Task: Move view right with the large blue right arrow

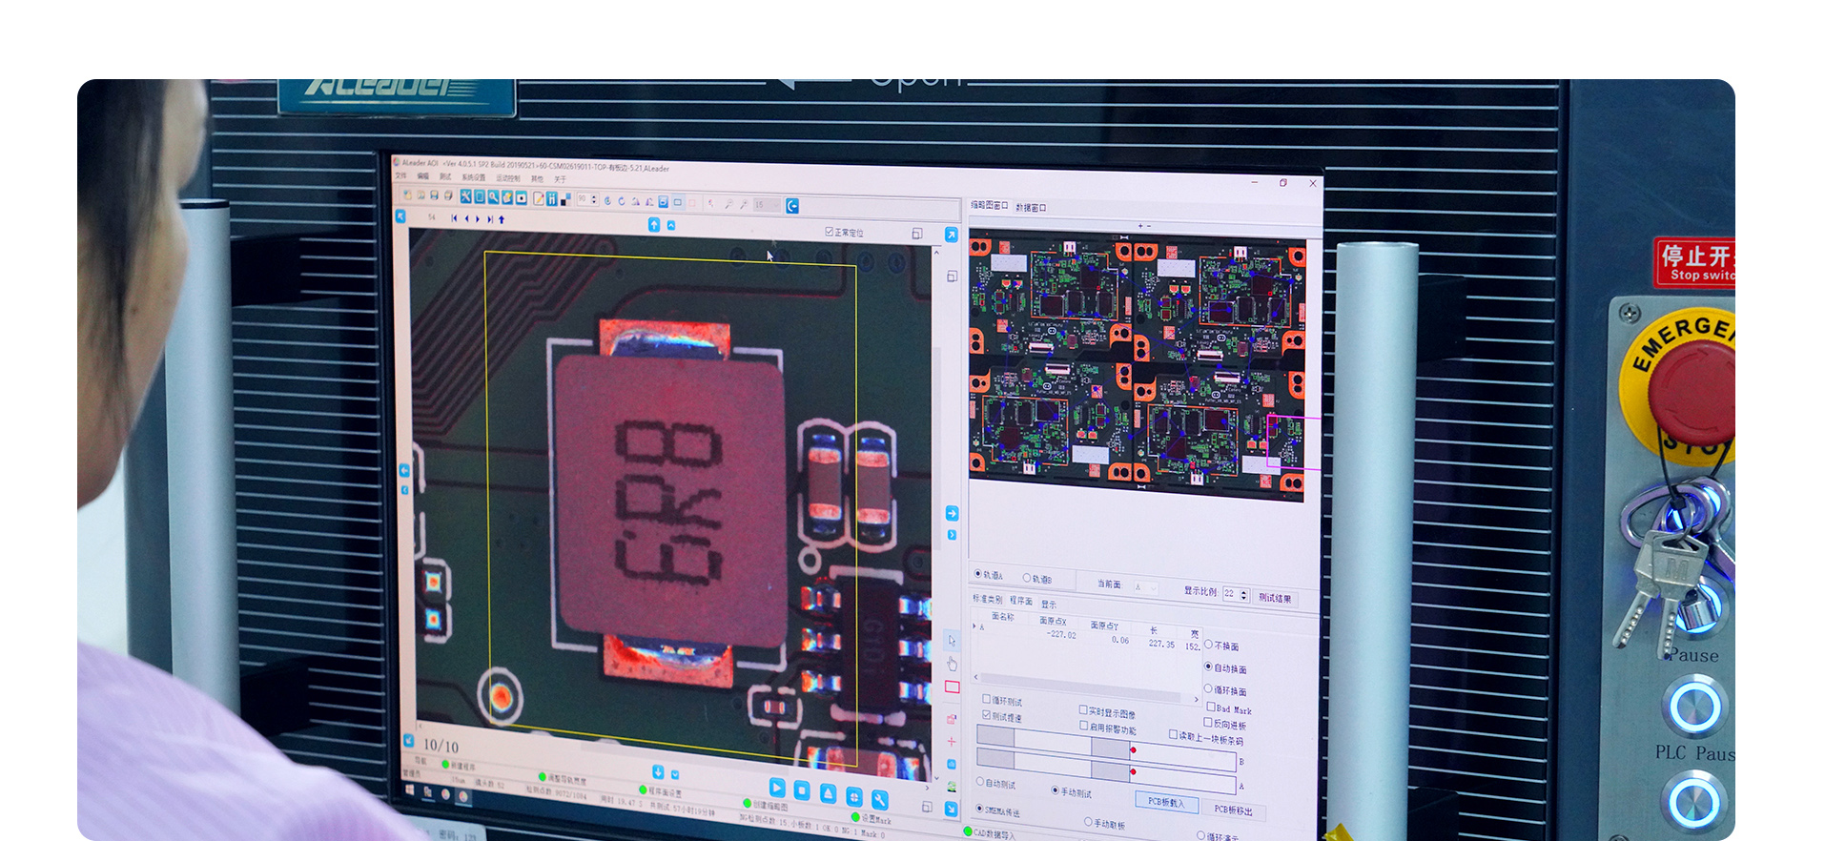Action: click(x=952, y=513)
